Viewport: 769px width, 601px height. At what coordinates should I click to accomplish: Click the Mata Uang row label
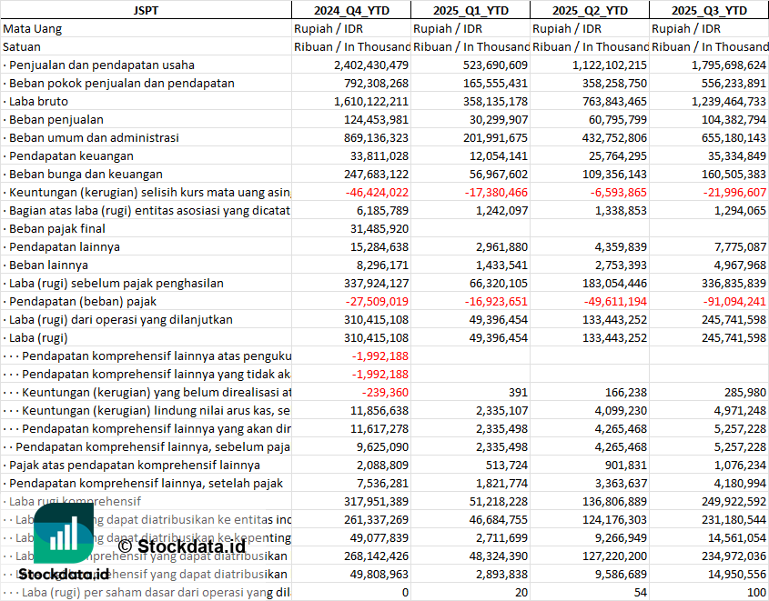point(33,29)
